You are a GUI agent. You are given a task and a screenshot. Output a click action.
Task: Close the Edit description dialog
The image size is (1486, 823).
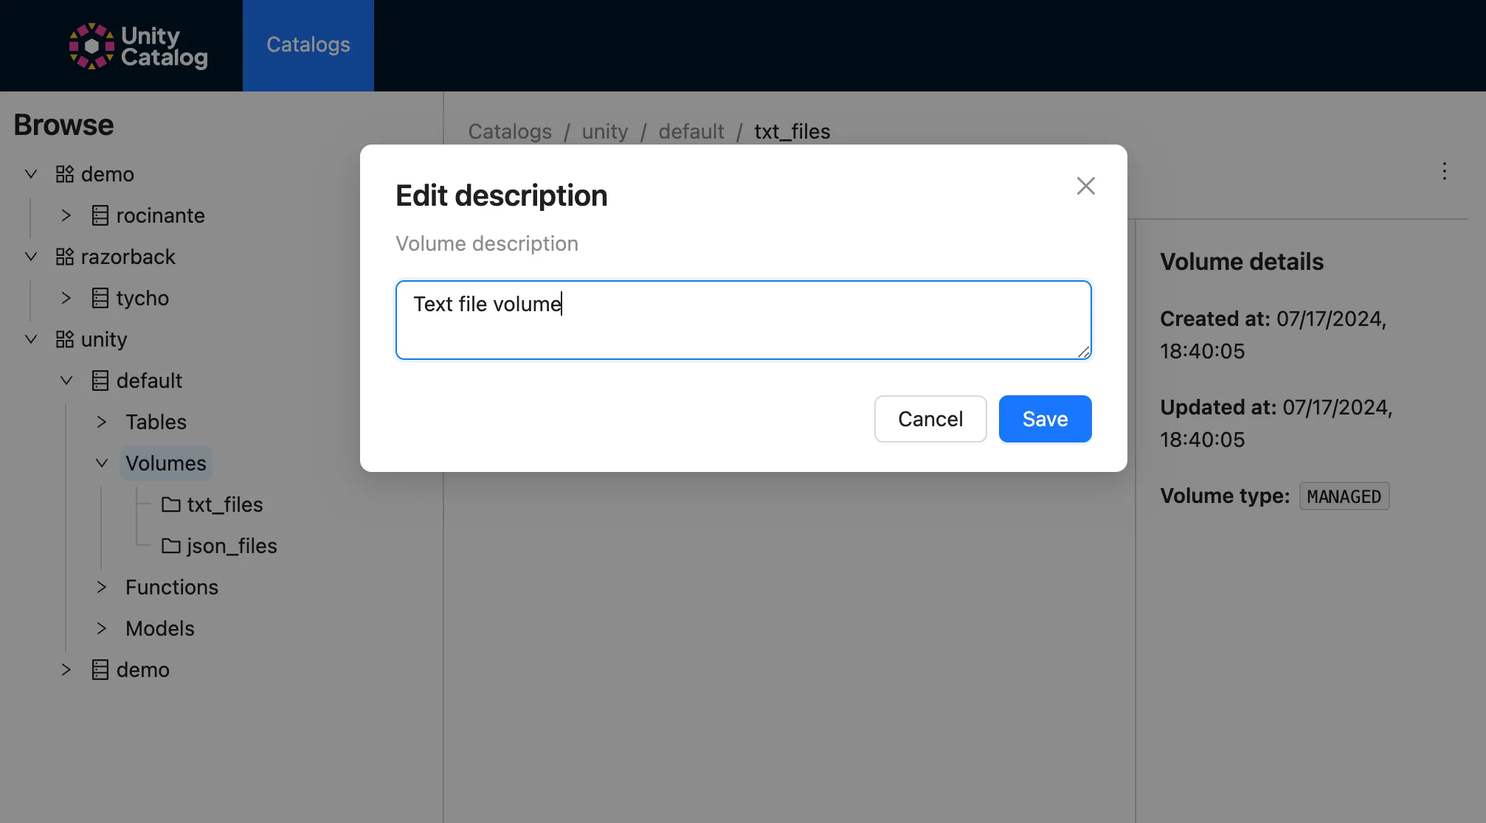tap(1085, 186)
